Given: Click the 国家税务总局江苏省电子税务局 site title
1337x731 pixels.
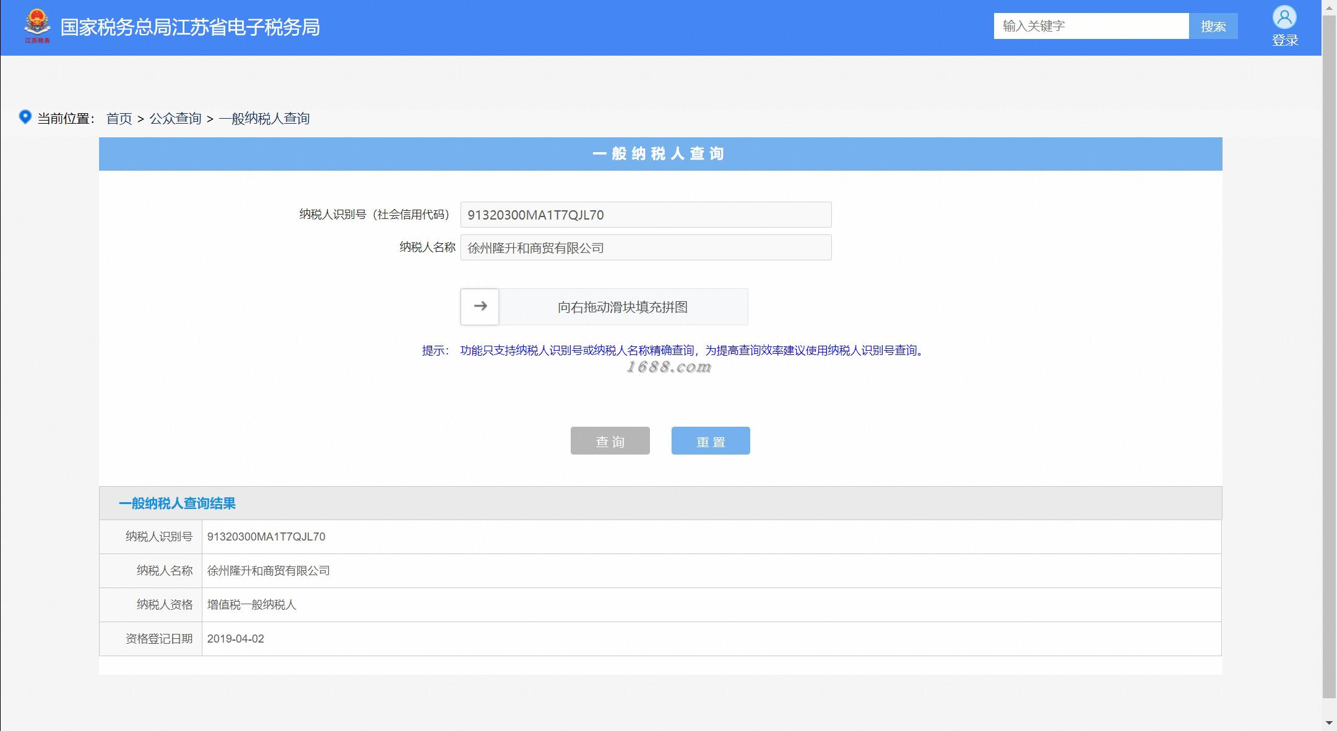Looking at the screenshot, I should pyautogui.click(x=190, y=27).
